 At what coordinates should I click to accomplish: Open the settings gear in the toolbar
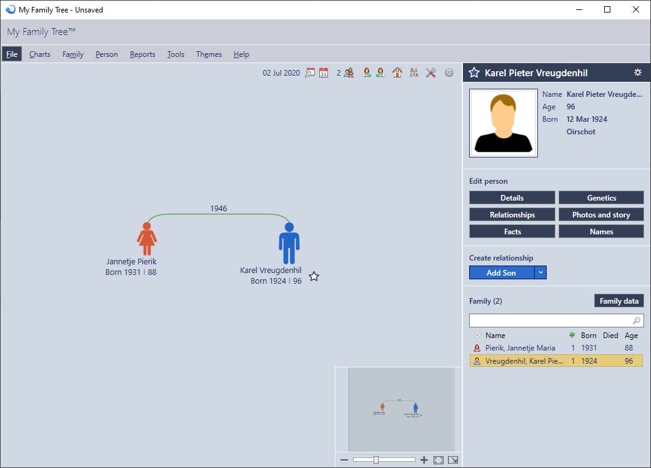pyautogui.click(x=449, y=72)
